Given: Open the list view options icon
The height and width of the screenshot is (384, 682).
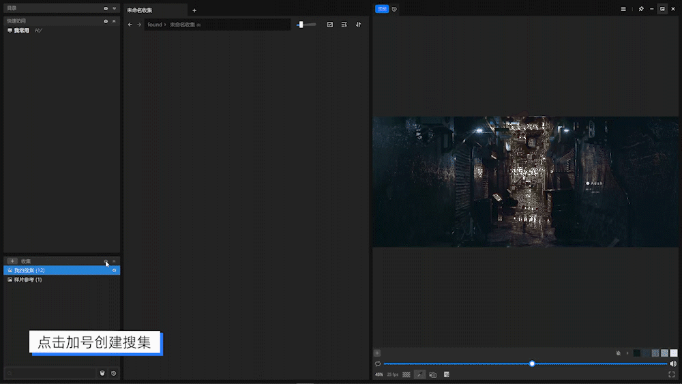Looking at the screenshot, I should coord(344,25).
